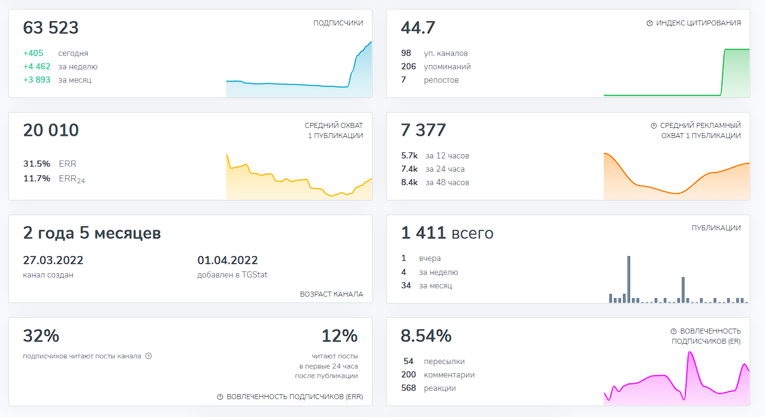This screenshot has height=417, width=765.
Task: Click the orange advertising reach chart
Action: point(676,176)
